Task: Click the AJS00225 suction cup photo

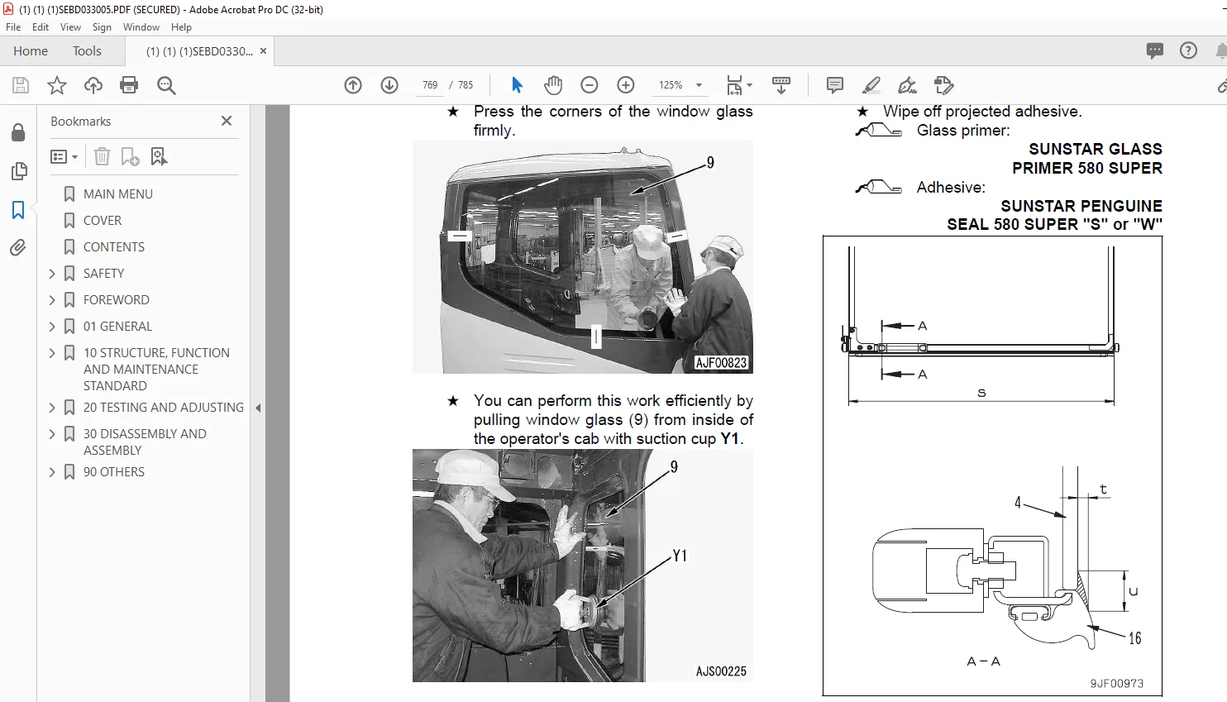Action: pos(582,566)
